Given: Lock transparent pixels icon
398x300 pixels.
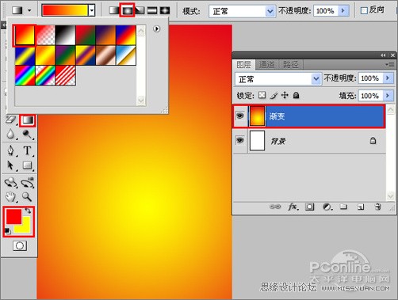Looking at the screenshot, I should [x=262, y=95].
